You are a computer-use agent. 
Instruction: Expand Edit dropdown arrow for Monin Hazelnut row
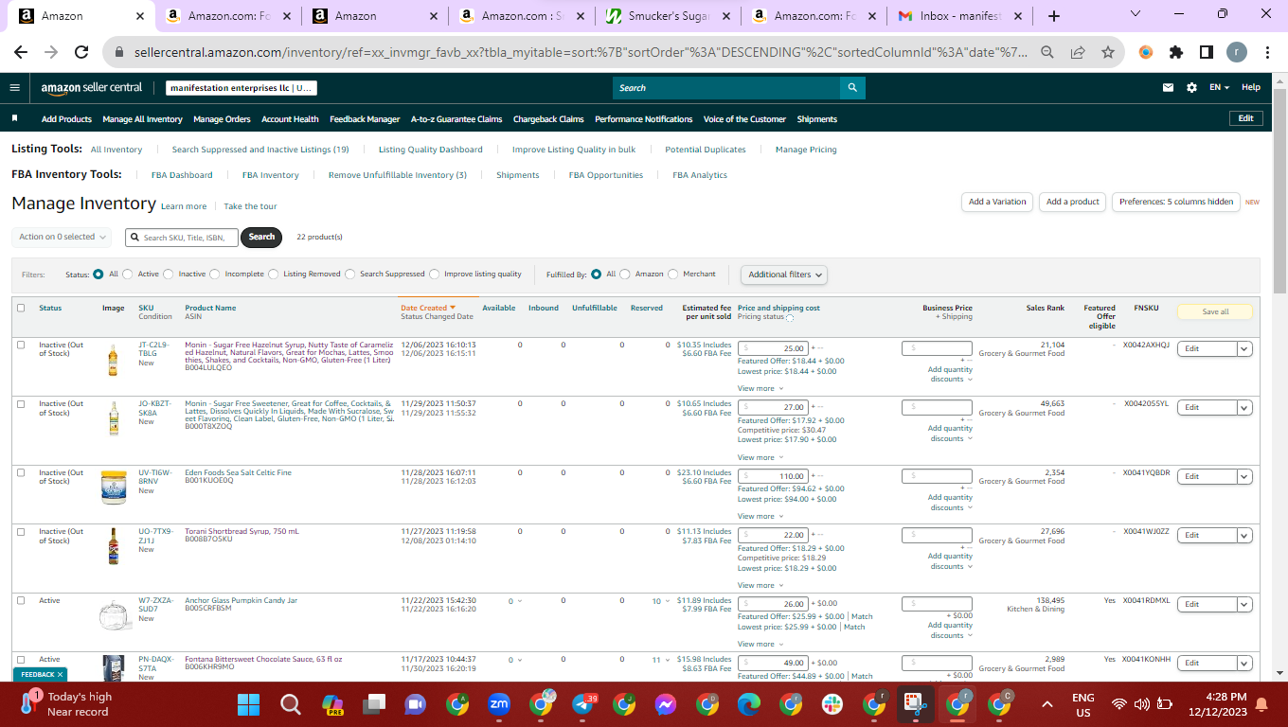pos(1245,348)
